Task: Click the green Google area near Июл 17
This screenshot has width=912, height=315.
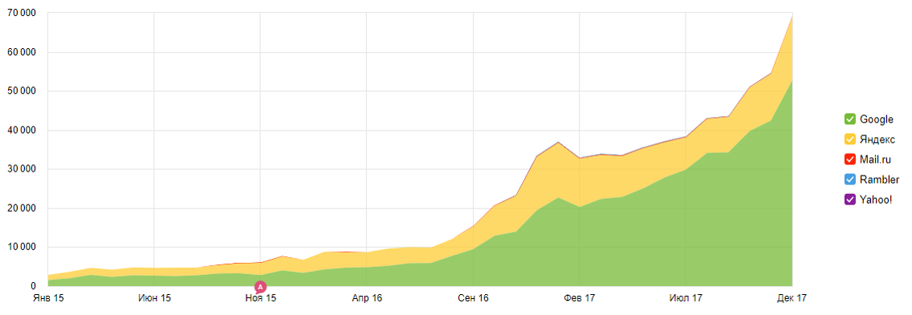Action: click(686, 232)
